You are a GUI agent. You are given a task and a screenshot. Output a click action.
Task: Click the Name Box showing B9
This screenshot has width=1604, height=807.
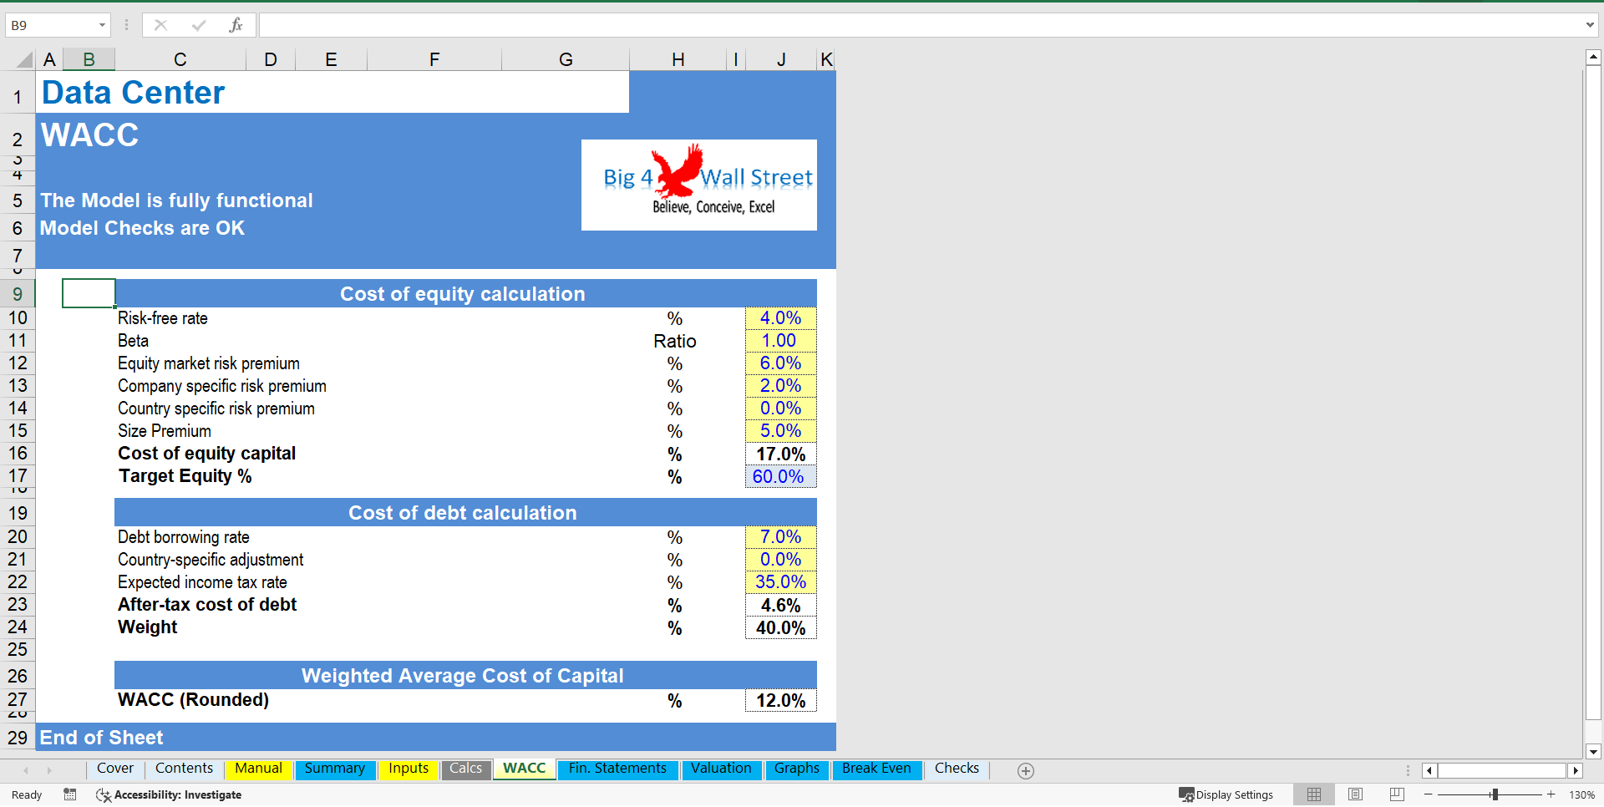[x=50, y=25]
